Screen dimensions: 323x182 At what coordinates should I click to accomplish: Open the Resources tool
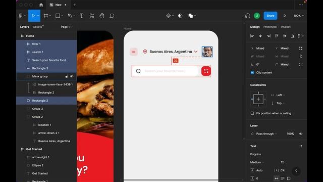(92, 16)
